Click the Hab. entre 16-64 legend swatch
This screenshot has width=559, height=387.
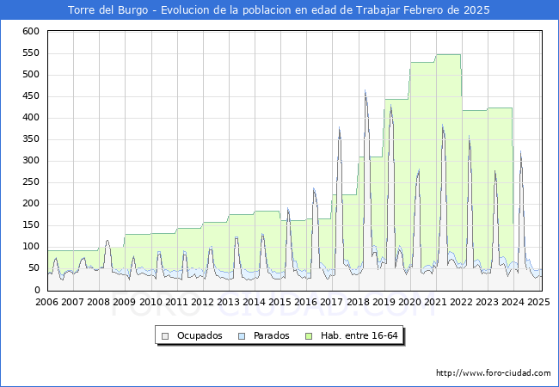click(x=309, y=336)
